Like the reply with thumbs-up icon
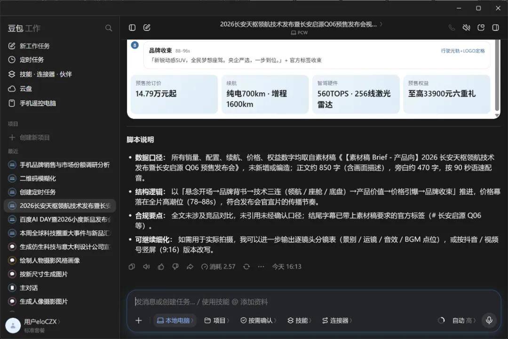The width and height of the screenshot is (508, 339). [x=161, y=267]
